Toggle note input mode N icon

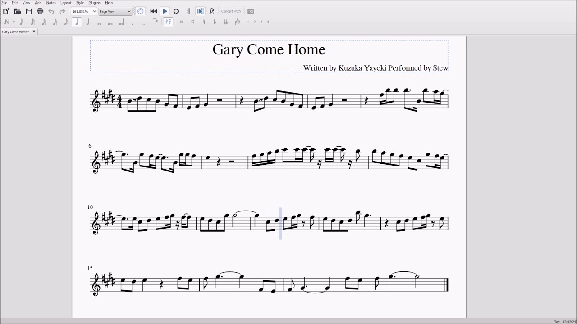7,22
